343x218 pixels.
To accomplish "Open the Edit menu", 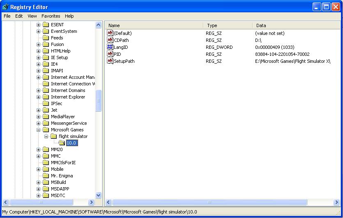I will pos(19,16).
